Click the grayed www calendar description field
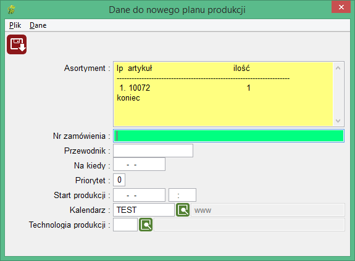 pyautogui.click(x=268, y=210)
